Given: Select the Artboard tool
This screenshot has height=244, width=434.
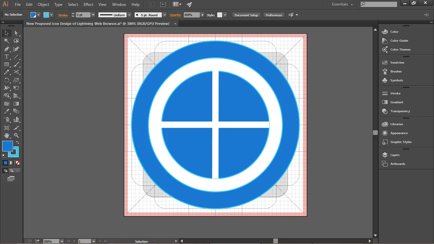Looking at the screenshot, I should 6,128.
